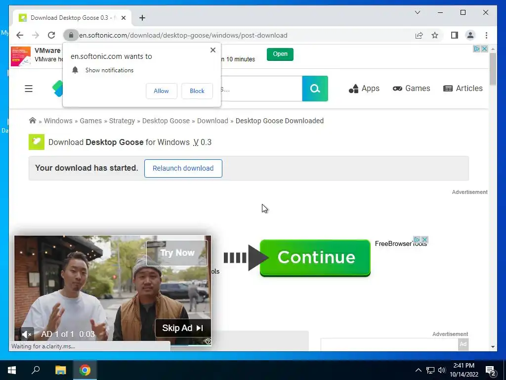Close the Download Desktop Goose tab

click(123, 18)
